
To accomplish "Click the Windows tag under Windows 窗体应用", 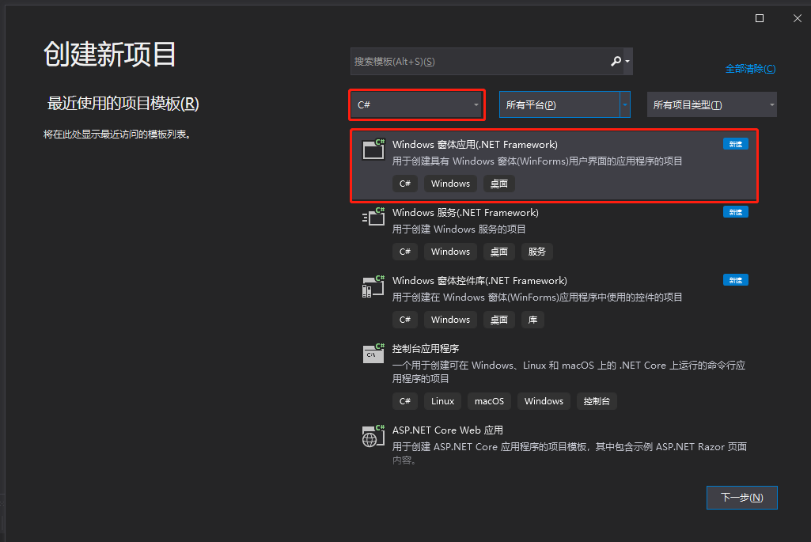I will [x=450, y=184].
